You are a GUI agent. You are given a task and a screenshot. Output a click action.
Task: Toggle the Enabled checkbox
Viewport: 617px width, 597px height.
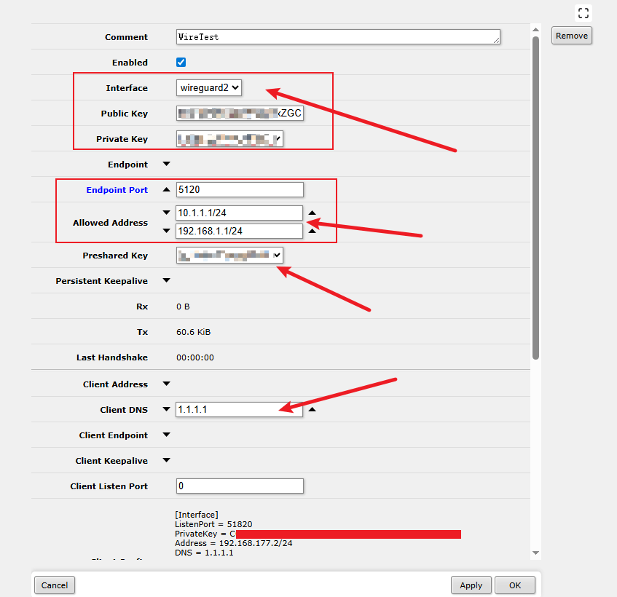(181, 63)
